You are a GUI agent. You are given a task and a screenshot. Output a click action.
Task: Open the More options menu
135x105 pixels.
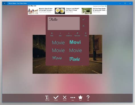[x=73, y=98]
